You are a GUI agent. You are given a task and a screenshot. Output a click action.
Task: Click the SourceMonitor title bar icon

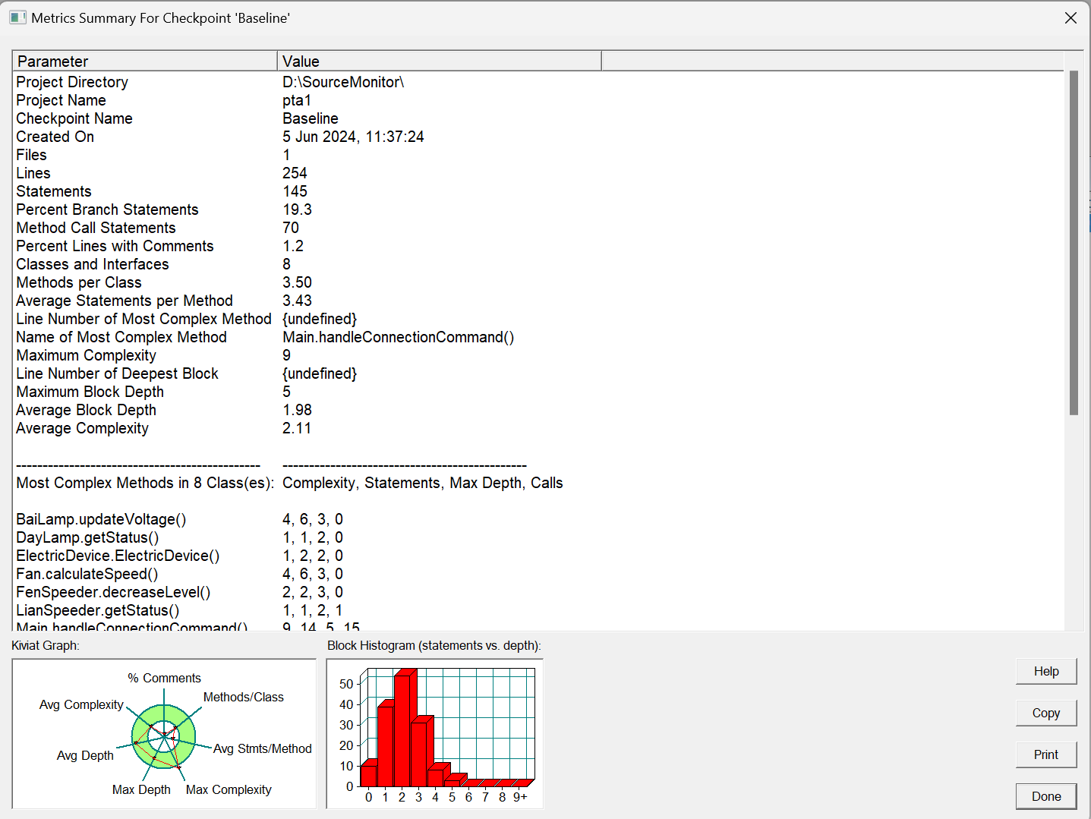(x=17, y=17)
